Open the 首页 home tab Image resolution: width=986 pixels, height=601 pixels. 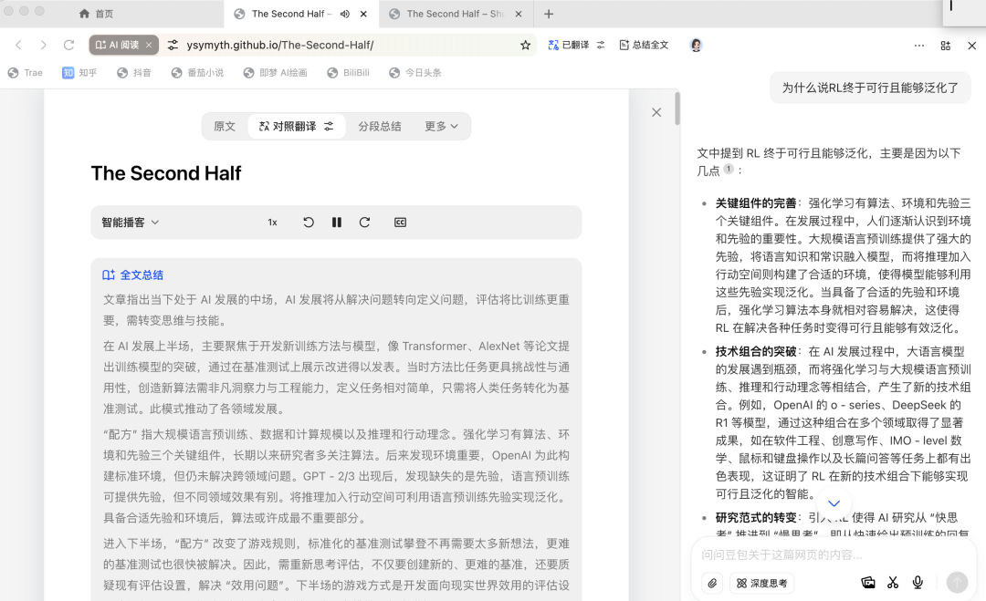point(96,14)
